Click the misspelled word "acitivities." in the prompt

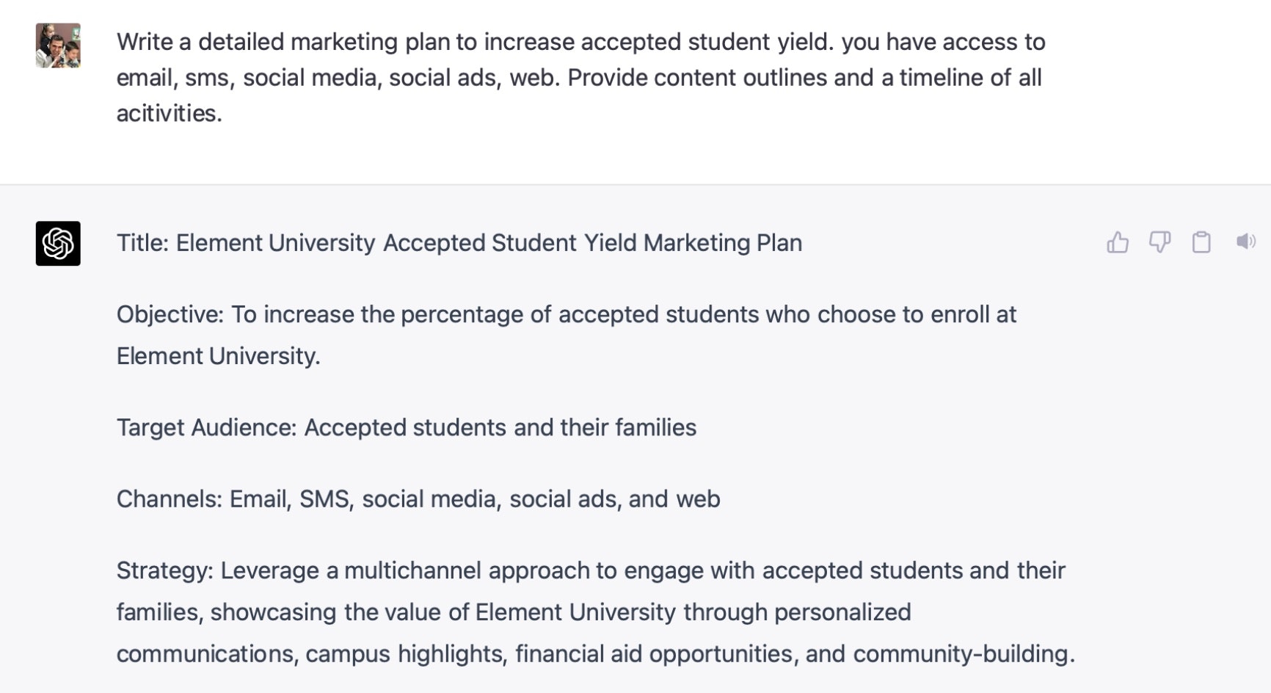[169, 113]
